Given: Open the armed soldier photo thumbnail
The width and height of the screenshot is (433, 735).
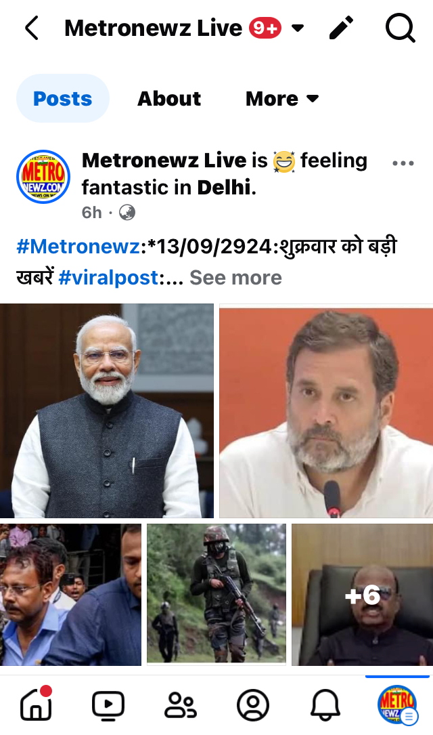Looking at the screenshot, I should 216,594.
